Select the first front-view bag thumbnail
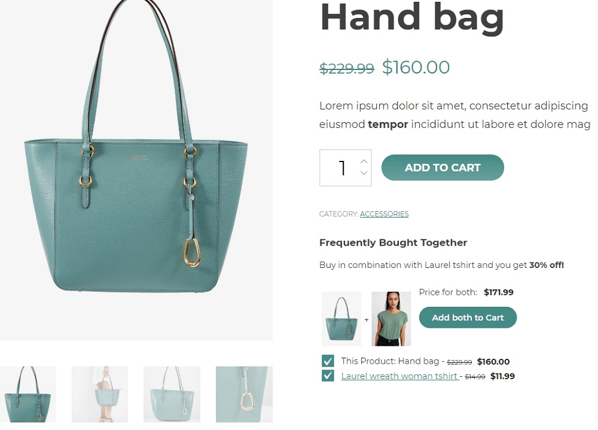The image size is (598, 430). [28, 395]
